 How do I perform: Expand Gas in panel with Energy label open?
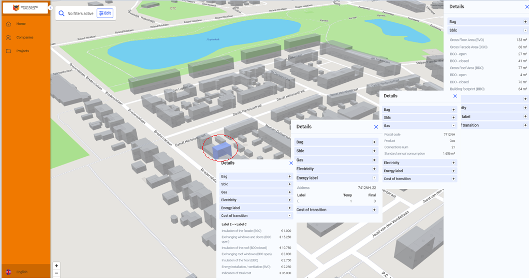[374, 160]
